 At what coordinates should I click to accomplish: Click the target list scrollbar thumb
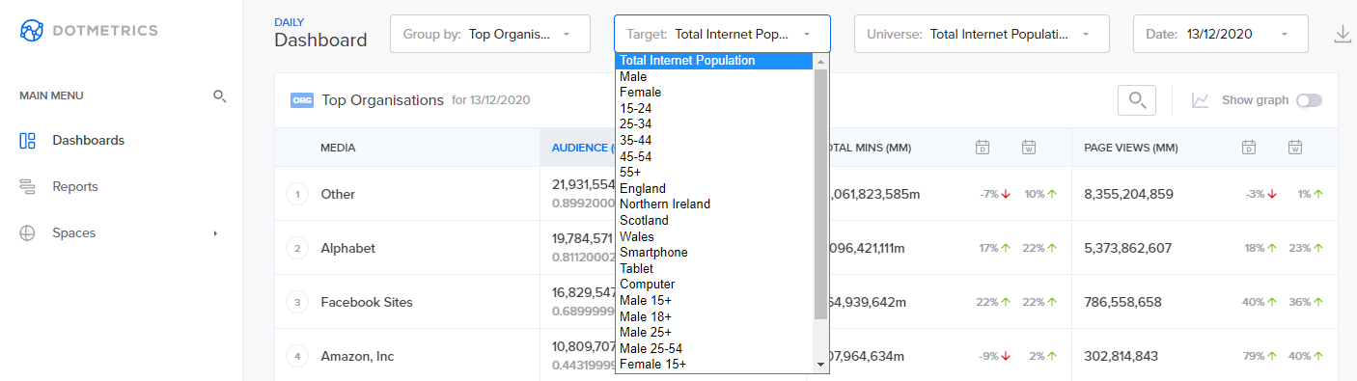tap(821, 194)
